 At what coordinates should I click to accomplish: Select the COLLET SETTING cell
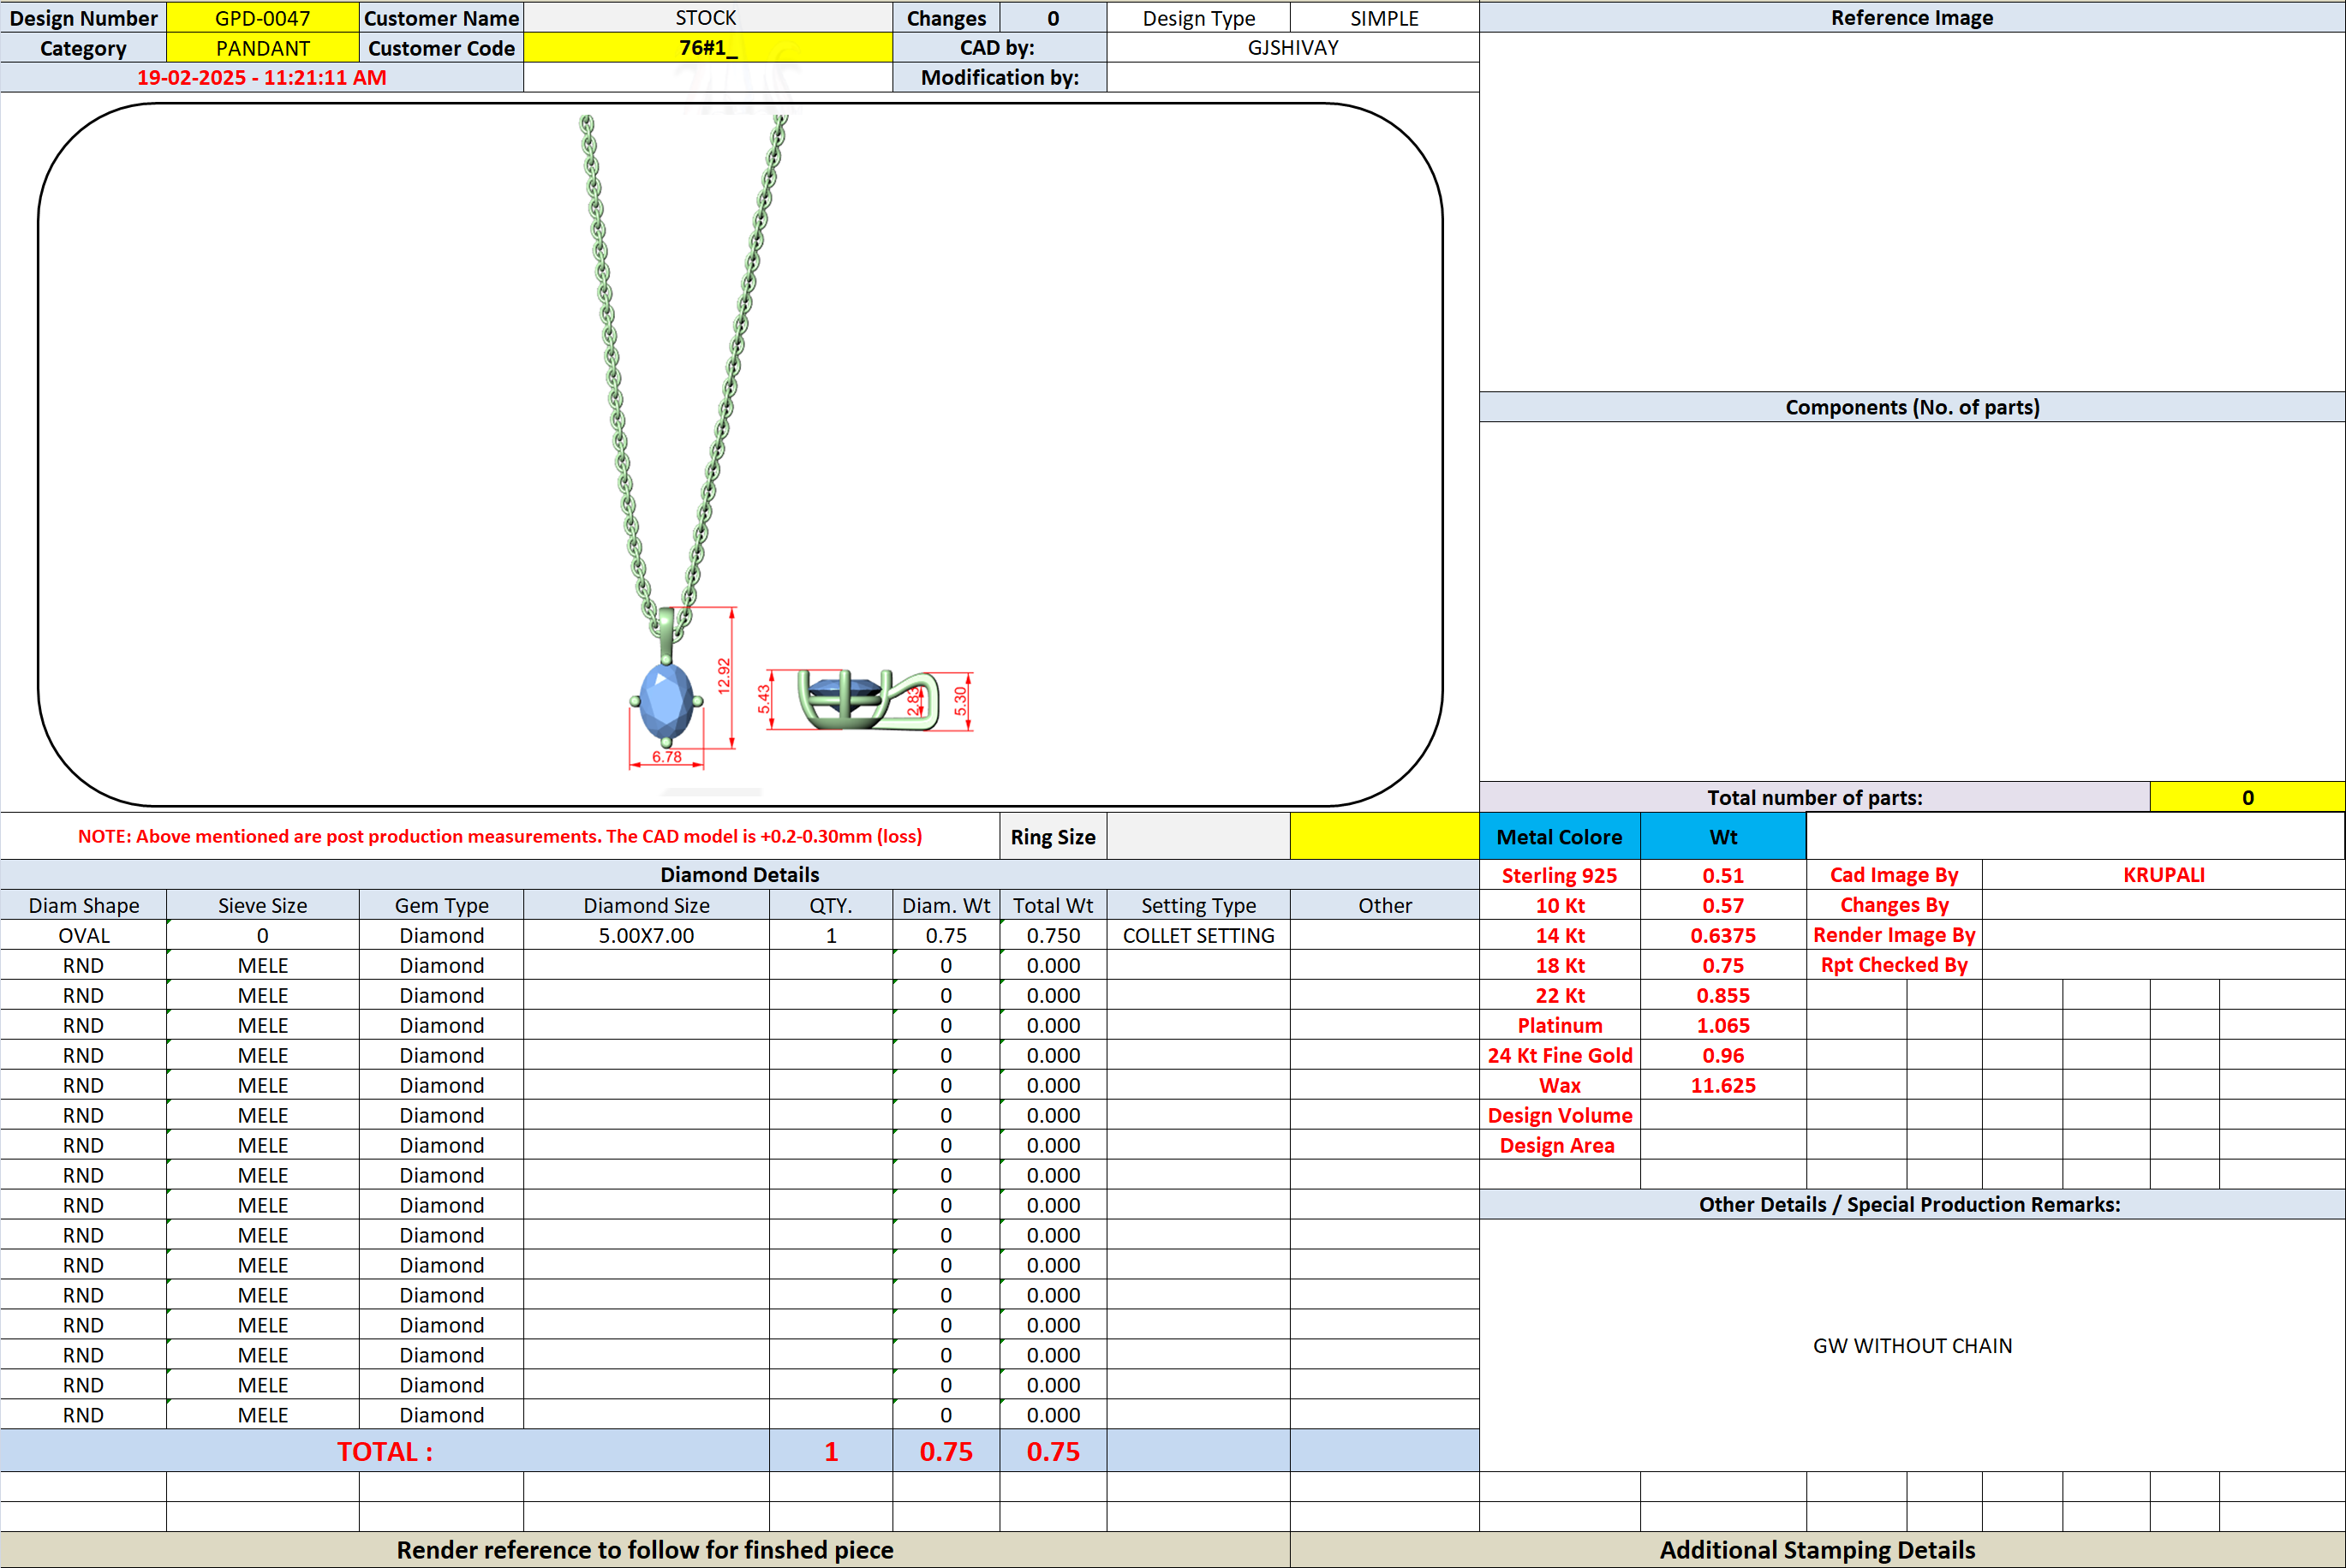click(1198, 935)
